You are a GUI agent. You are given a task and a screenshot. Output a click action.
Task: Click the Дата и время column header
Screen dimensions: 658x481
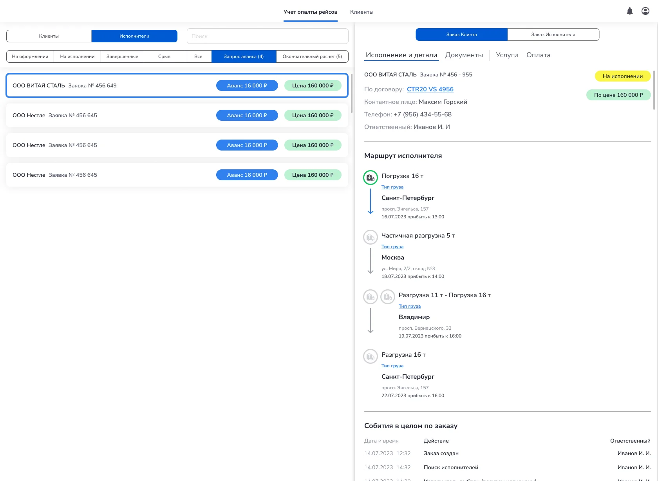[381, 441]
